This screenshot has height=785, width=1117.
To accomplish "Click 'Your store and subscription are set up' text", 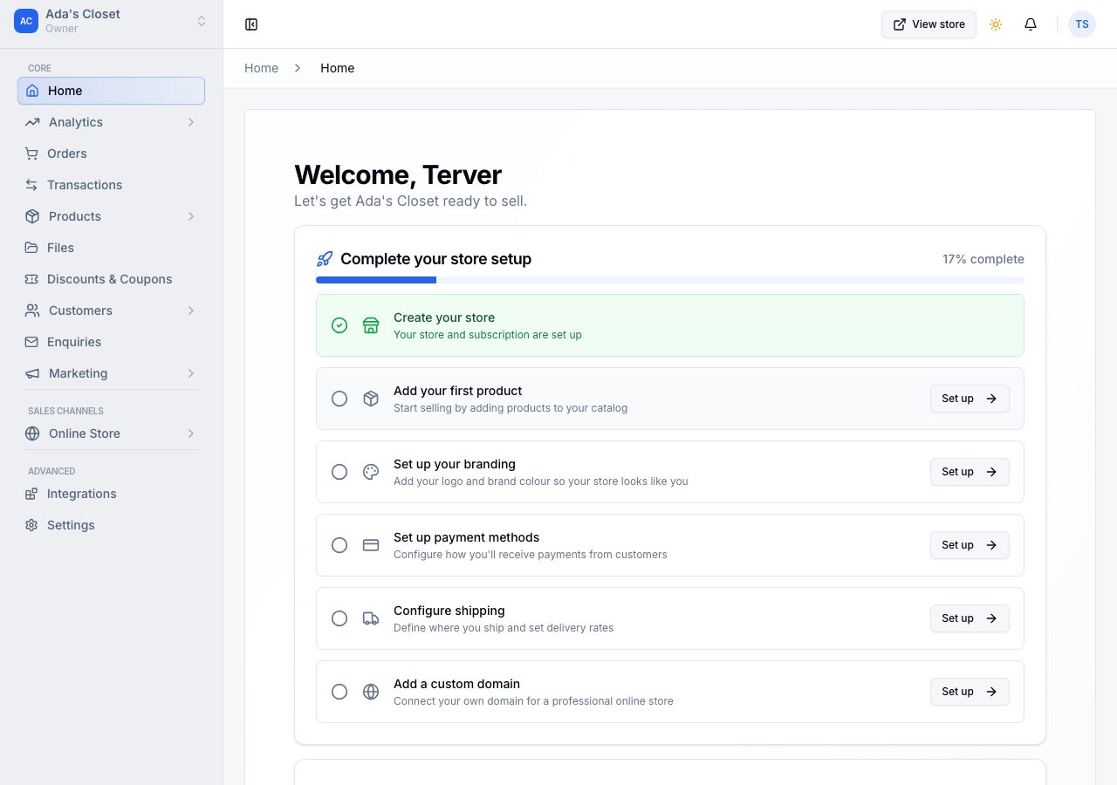I will (x=488, y=335).
